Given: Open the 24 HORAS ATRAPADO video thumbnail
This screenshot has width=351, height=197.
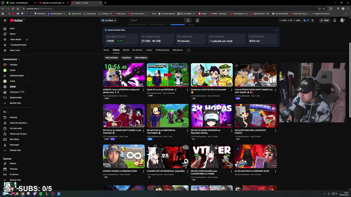Looking at the screenshot, I should [212, 115].
